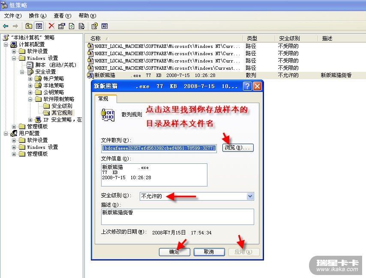Image resolution: width=366 pixels, height=278 pixels.
Task: Click the IP 安全策略 icon in tree
Action: point(38,120)
